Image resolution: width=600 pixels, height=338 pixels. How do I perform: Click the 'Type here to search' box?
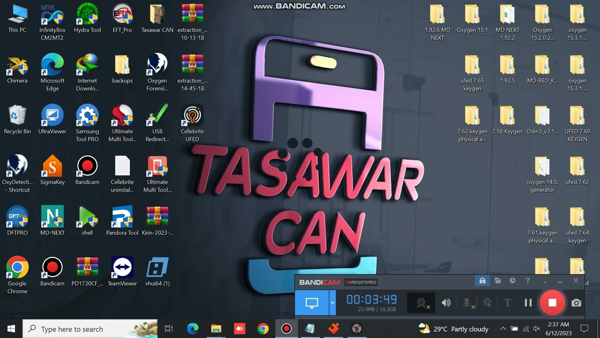tap(90, 329)
